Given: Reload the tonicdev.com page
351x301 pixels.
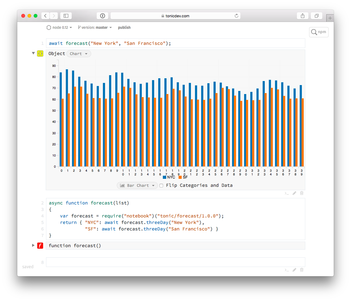Looking at the screenshot, I should [236, 16].
